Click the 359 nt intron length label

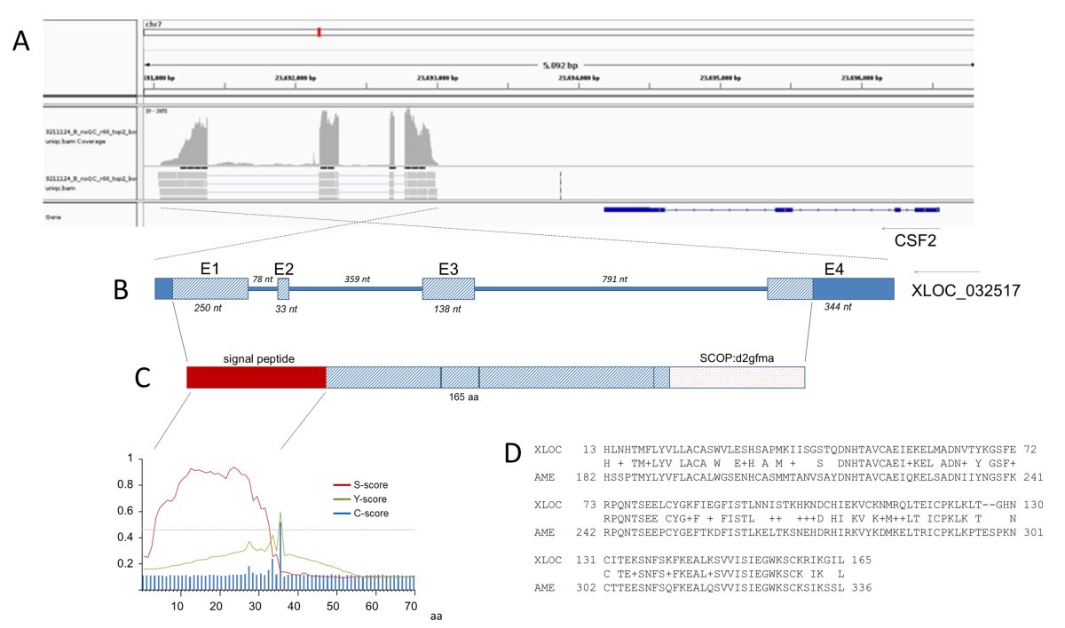(x=358, y=279)
